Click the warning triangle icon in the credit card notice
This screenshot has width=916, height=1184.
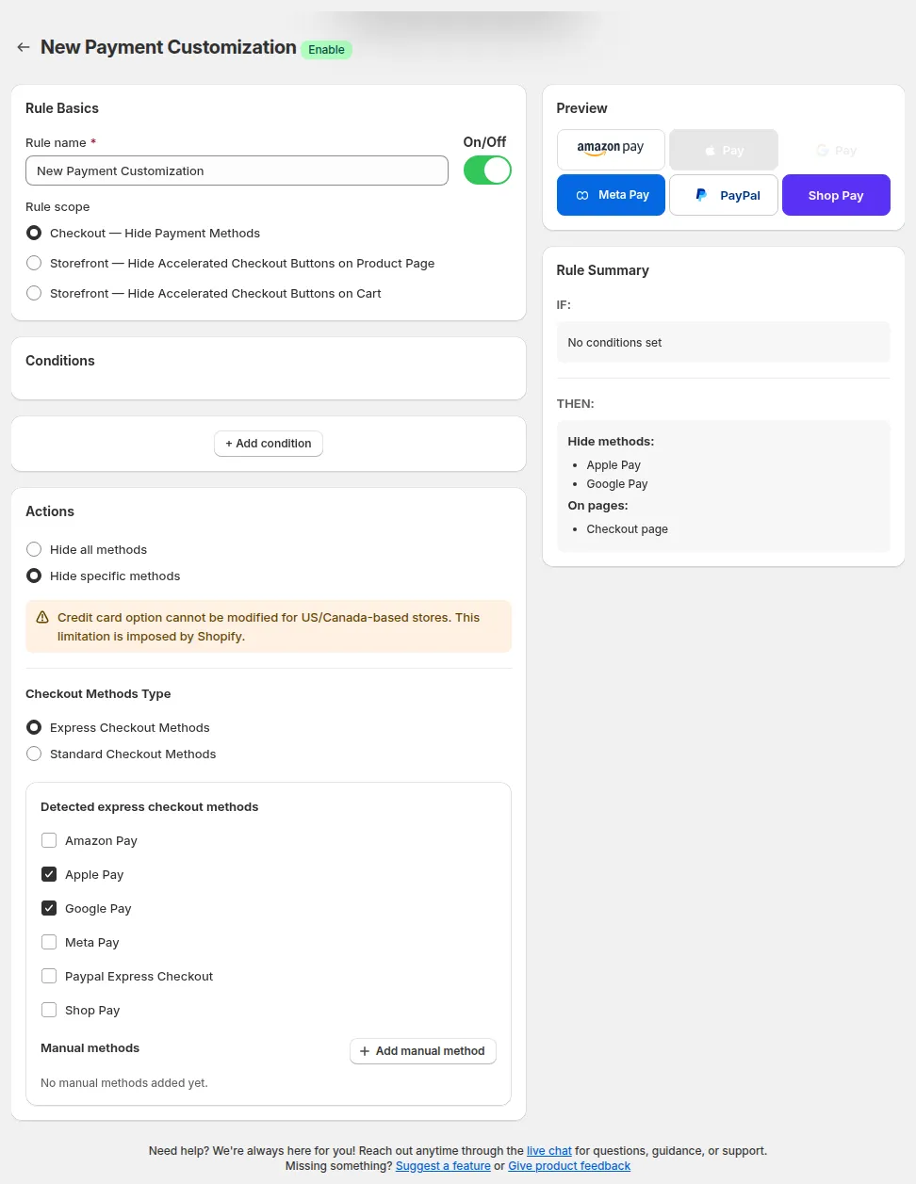[42, 618]
